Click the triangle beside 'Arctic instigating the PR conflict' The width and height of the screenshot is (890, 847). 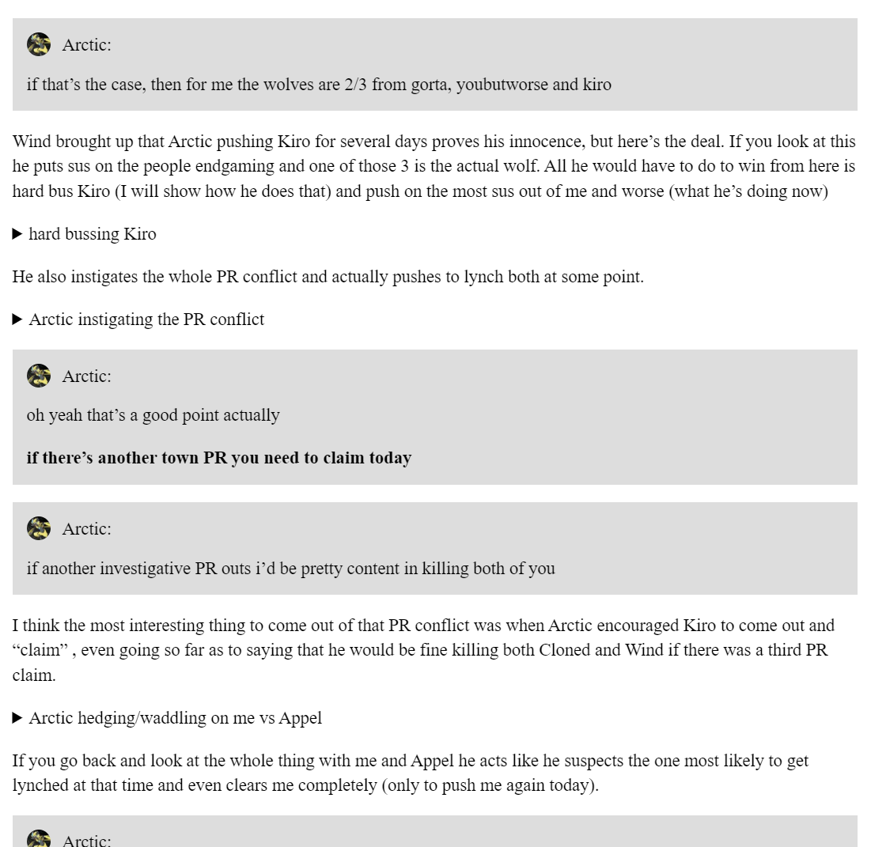(17, 320)
